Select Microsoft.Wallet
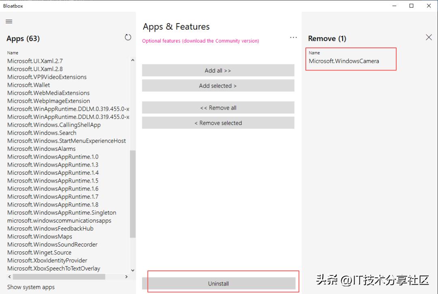The height and width of the screenshot is (294, 438). click(x=28, y=85)
